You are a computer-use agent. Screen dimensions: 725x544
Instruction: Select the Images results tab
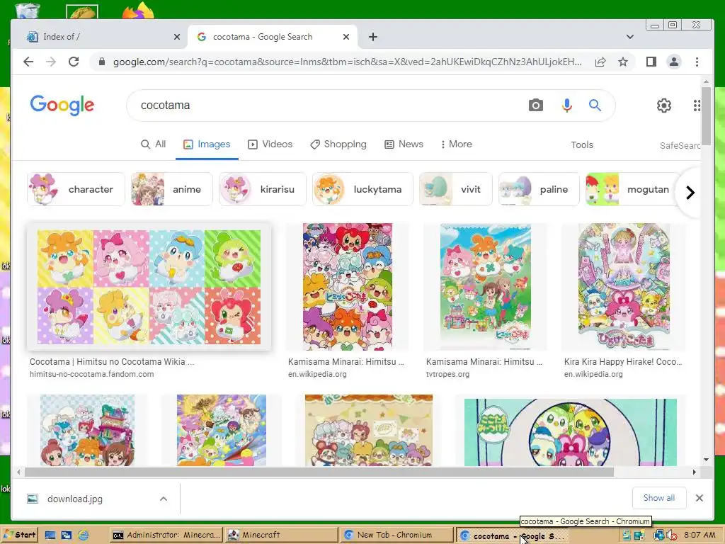[x=207, y=144]
